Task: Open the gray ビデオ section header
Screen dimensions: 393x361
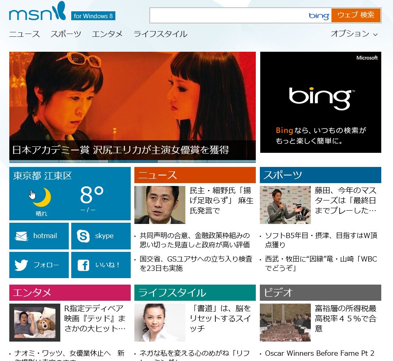Action: [320, 292]
